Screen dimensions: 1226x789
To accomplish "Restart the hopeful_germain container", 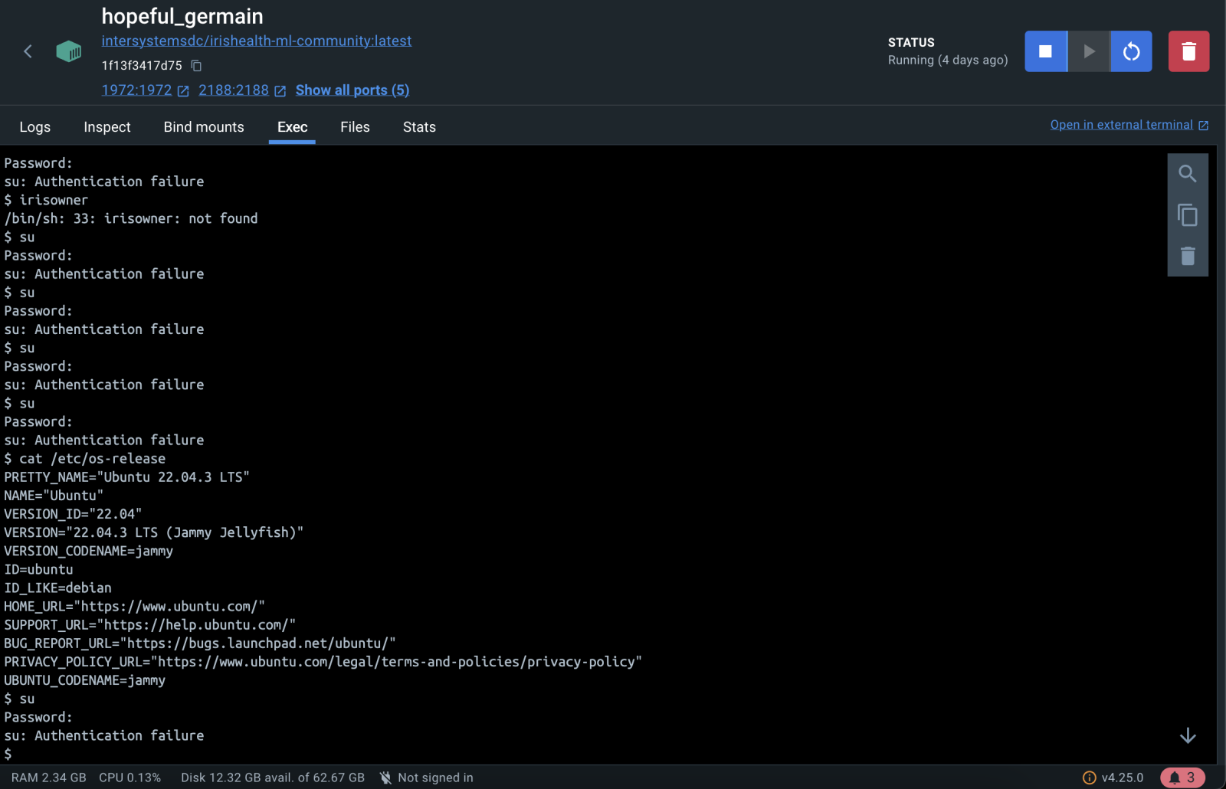I will (1131, 51).
